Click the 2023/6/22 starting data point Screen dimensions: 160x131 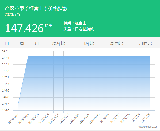(x=18, y=104)
